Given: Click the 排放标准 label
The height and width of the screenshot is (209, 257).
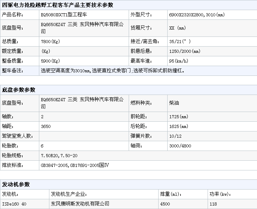Looking at the screenshot, I should 13,165.
